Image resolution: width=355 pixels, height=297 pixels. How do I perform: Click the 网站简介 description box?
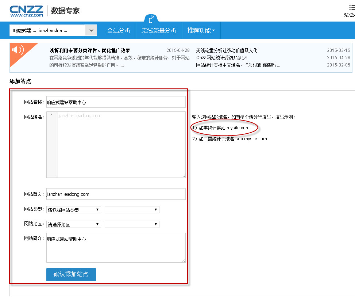click(x=115, y=248)
